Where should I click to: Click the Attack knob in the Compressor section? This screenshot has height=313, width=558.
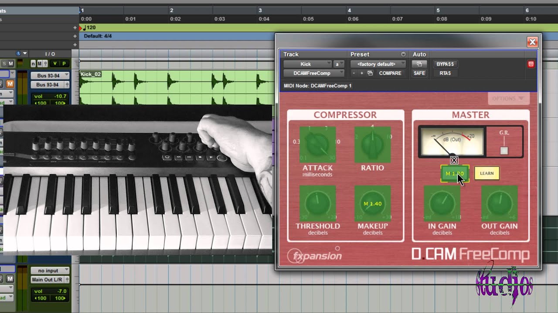[318, 145]
